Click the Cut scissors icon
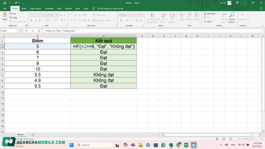The image size is (265, 149). (x=11, y=14)
